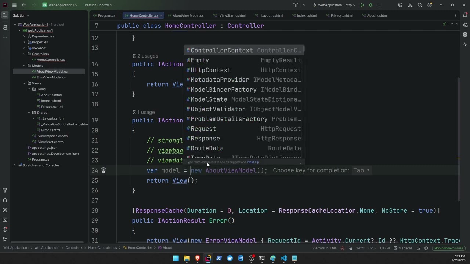Open the Terminal tool window

coord(5,220)
